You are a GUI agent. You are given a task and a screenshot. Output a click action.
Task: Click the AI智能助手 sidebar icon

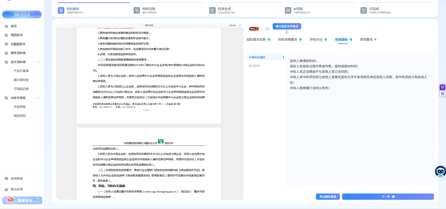tap(6, 44)
